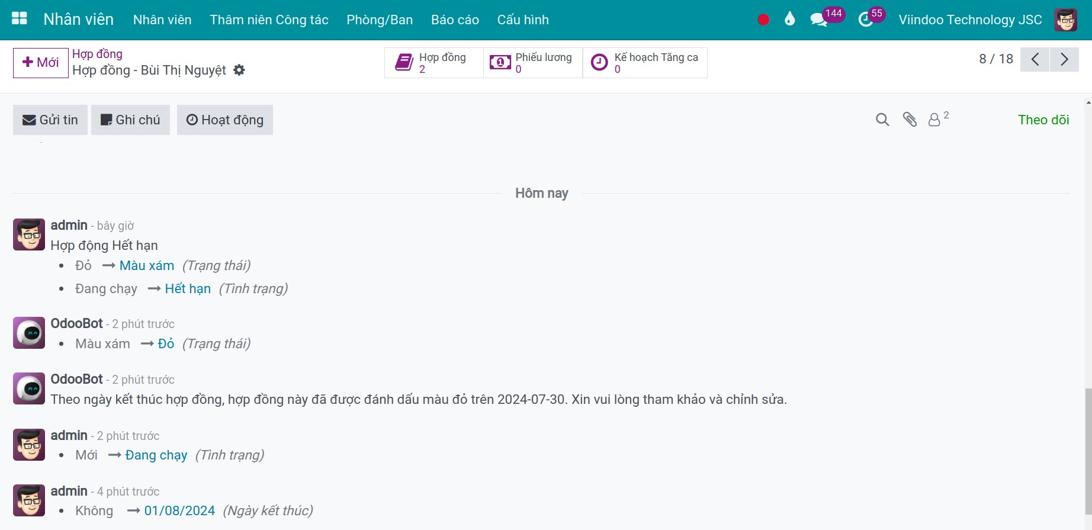Open Báo cáo menu
Screen dimensions: 1092x530
[455, 20]
